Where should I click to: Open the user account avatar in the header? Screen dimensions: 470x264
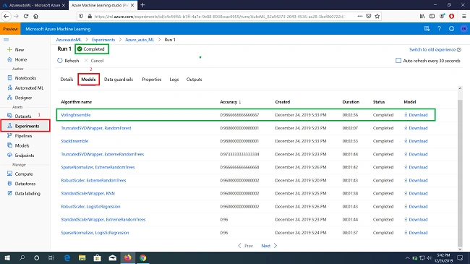coord(463,29)
